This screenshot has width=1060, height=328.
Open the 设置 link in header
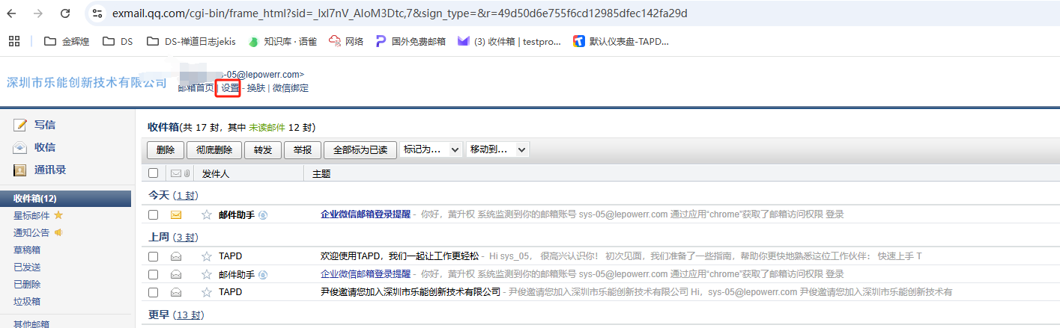click(x=230, y=88)
